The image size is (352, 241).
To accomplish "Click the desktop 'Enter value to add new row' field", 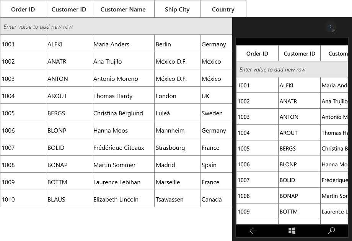I will 116,26.
